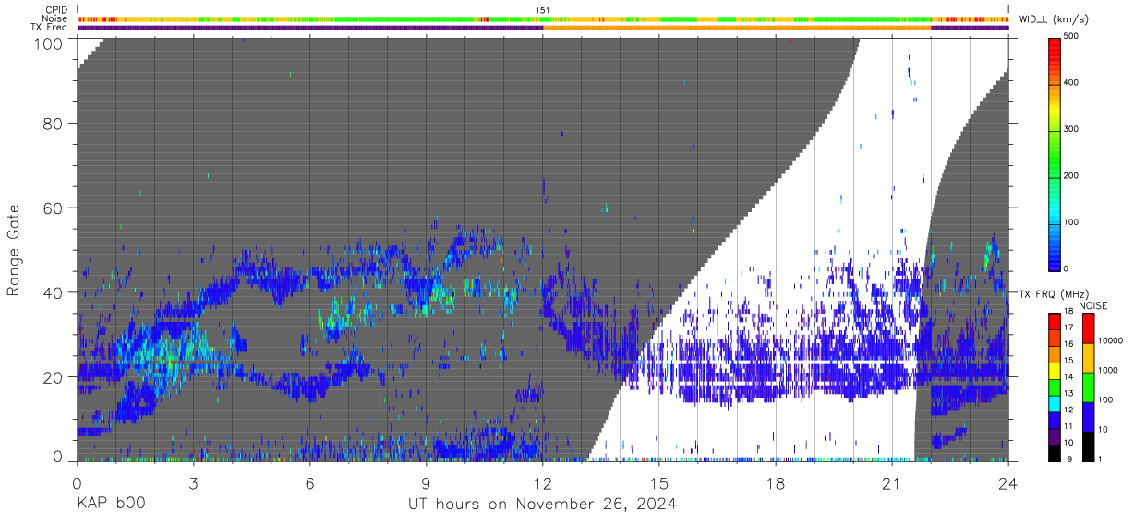Viewport: 1134px width, 523px height.
Task: Click the 6 hour tick label
Action: coord(310,483)
